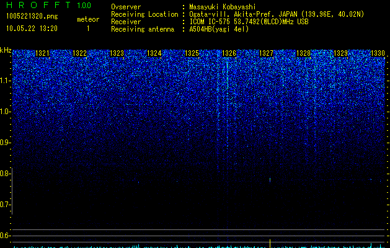Click the 1323 time marker
The image size is (390, 248).
tap(117, 53)
